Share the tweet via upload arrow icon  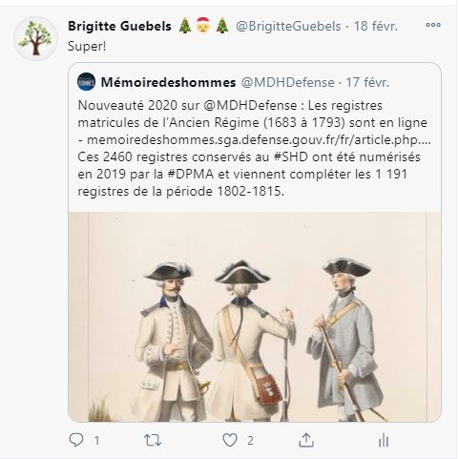tap(306, 441)
